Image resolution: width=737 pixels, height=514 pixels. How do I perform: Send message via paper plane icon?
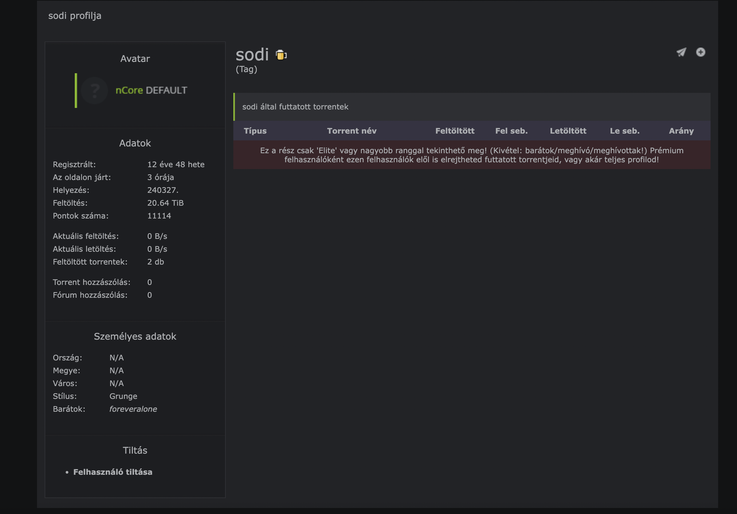[x=681, y=52]
